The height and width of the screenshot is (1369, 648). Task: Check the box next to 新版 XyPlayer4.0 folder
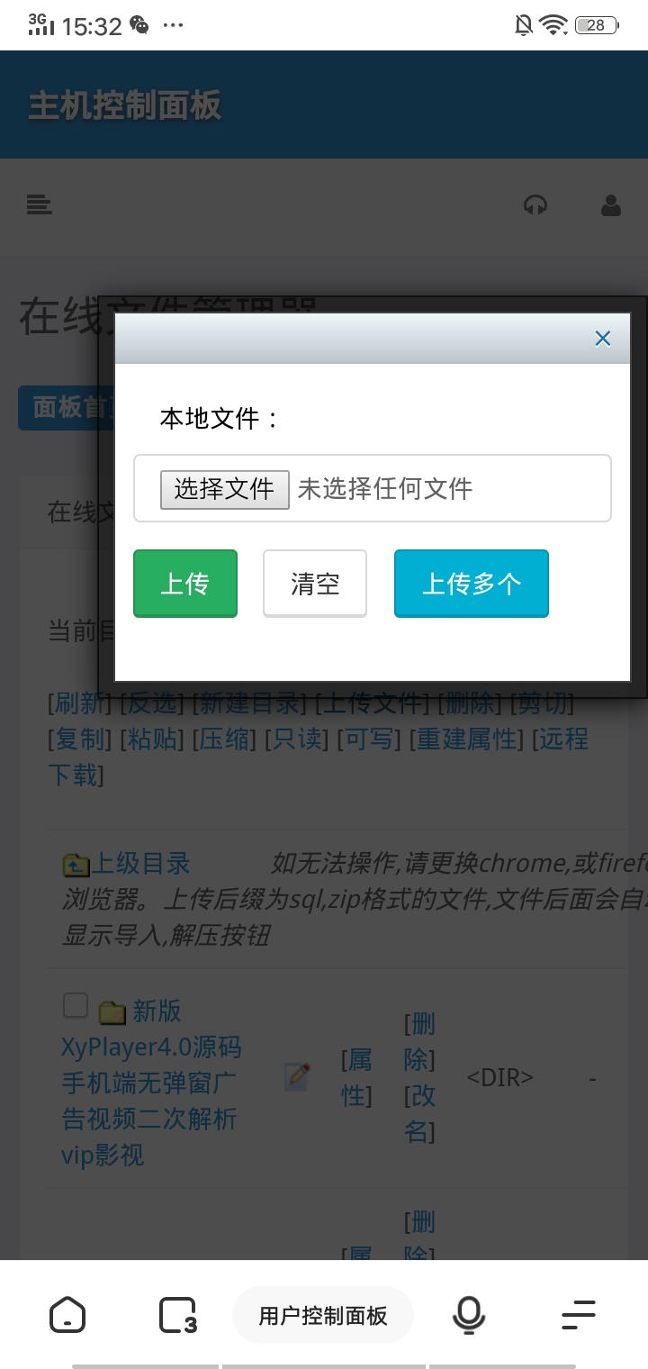(x=76, y=1005)
